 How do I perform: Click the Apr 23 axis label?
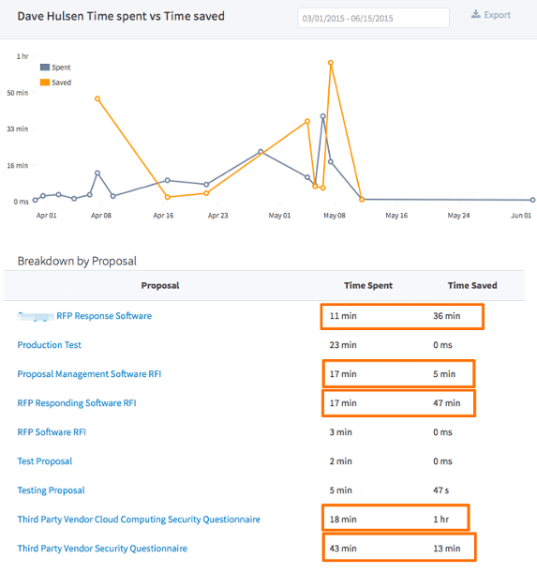(217, 216)
